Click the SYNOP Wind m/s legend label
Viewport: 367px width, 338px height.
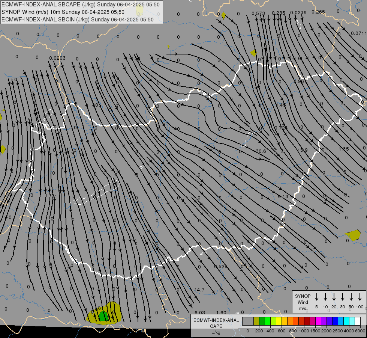(x=303, y=302)
